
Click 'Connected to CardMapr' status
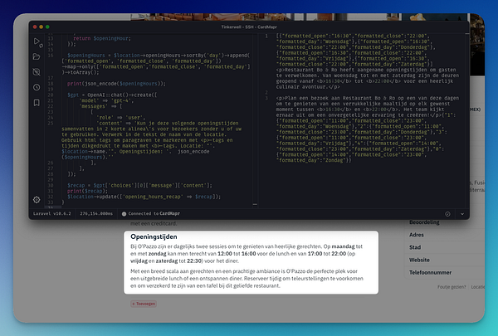154,214
